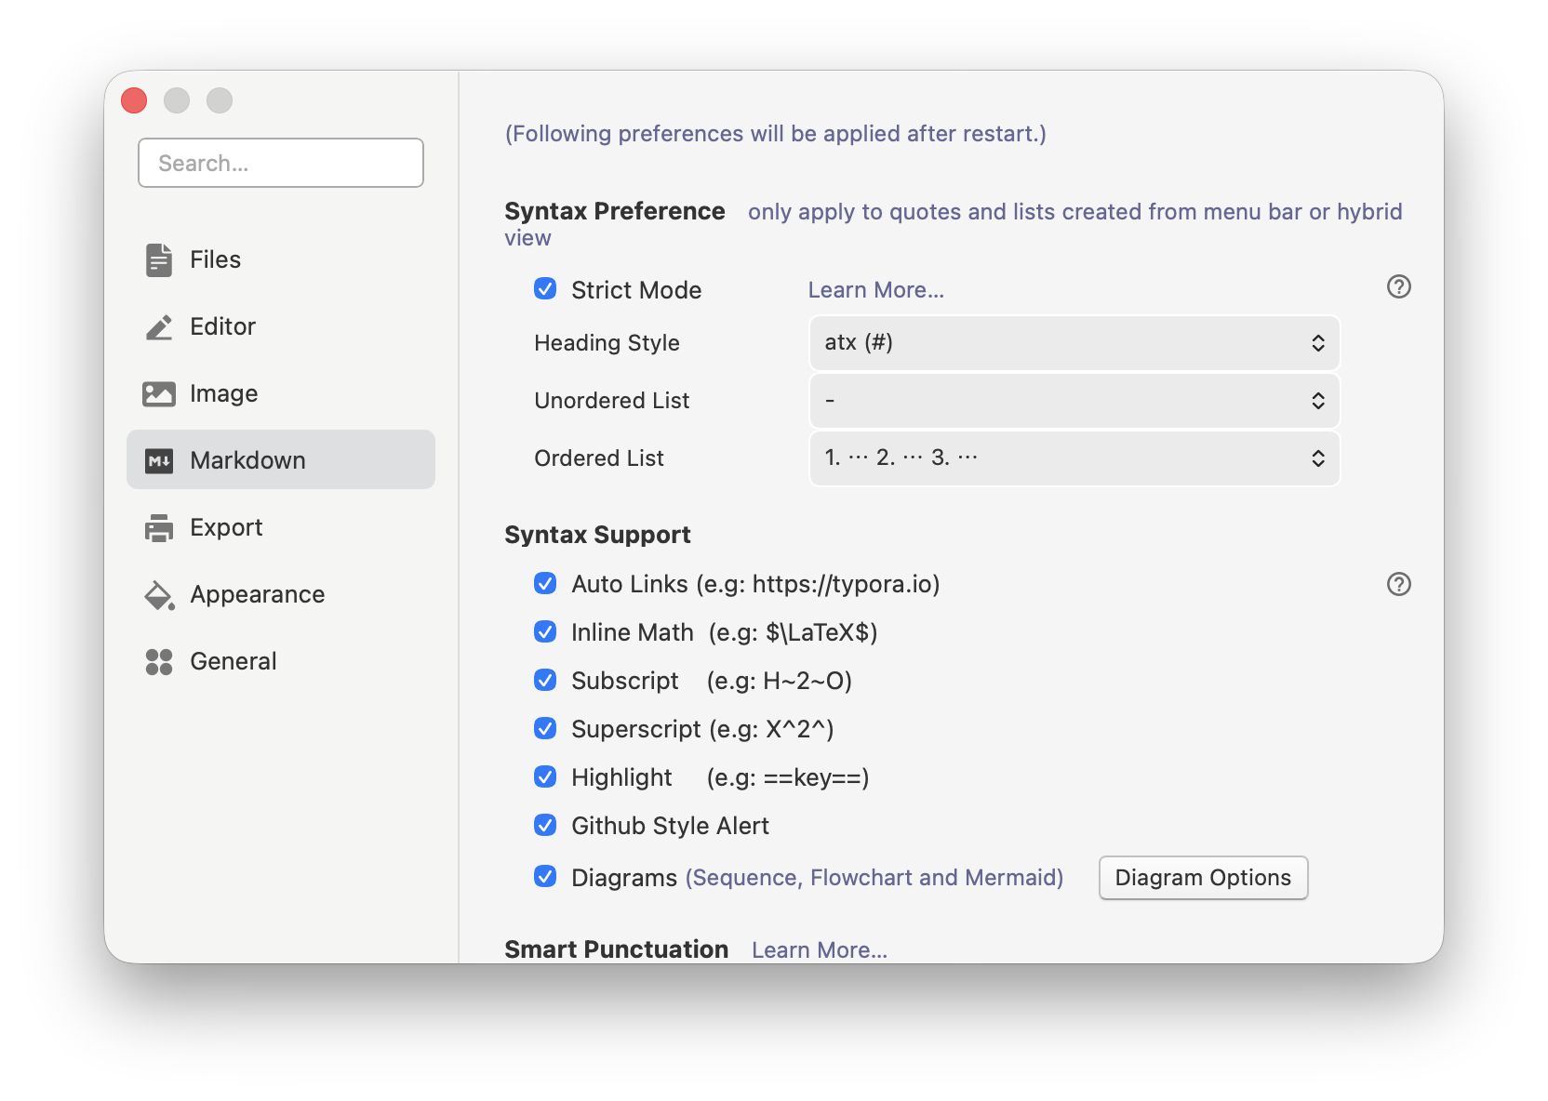The height and width of the screenshot is (1101, 1548).
Task: Click the Image preferences icon
Action: coord(159,393)
